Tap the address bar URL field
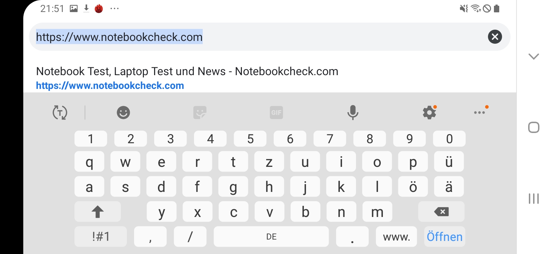 [x=247, y=37]
